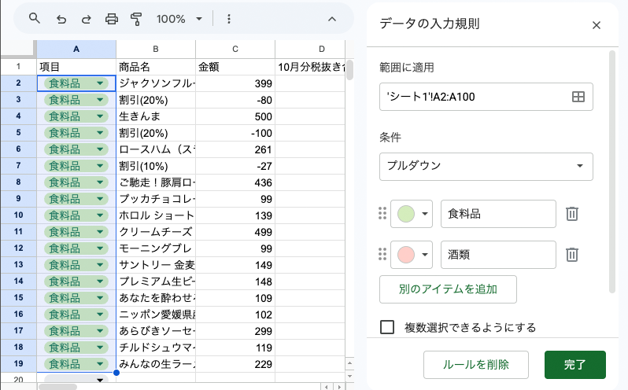Click the sheet scroll-up arrow
Viewport: 628px width, 390px height.
tap(349, 362)
